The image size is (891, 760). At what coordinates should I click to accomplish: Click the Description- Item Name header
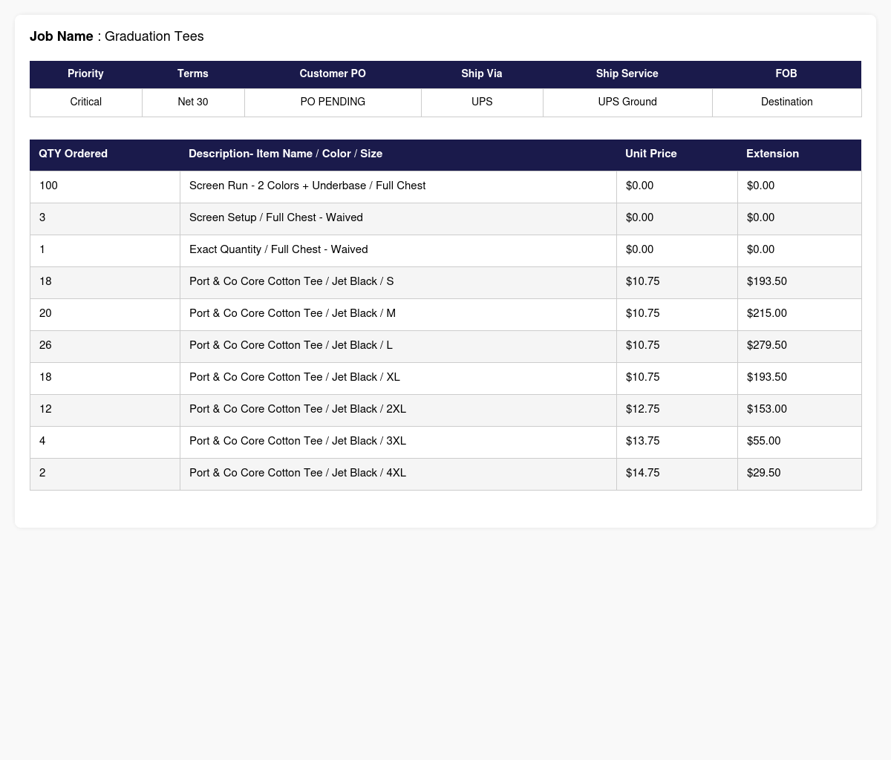point(398,154)
